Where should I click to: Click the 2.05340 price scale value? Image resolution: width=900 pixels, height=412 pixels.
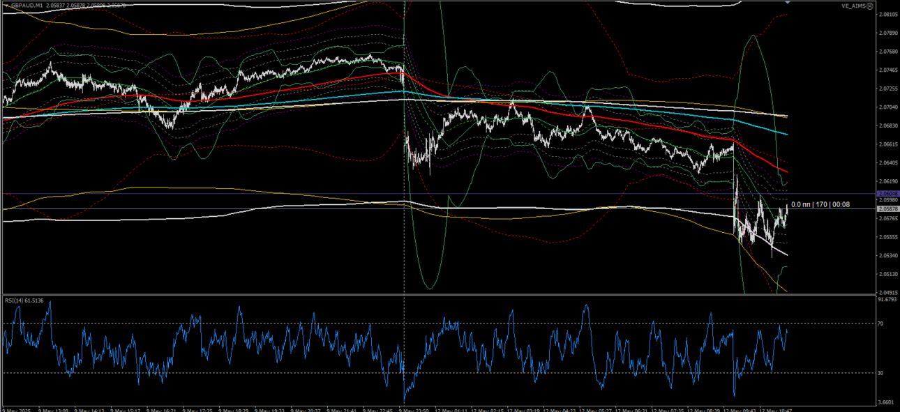point(888,255)
